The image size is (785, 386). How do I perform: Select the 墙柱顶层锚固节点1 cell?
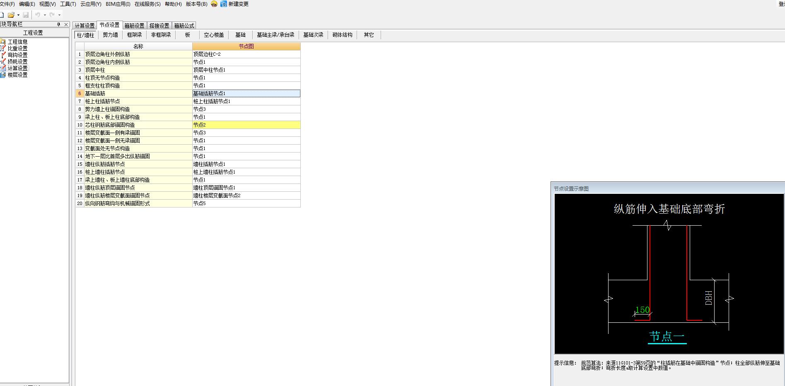coord(246,188)
